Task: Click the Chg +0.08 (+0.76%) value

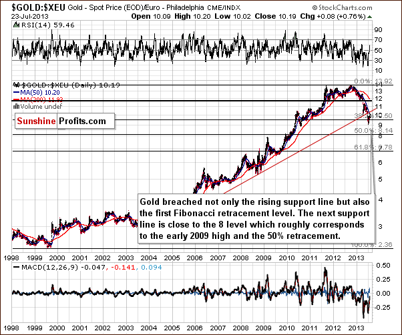Action: (333, 17)
